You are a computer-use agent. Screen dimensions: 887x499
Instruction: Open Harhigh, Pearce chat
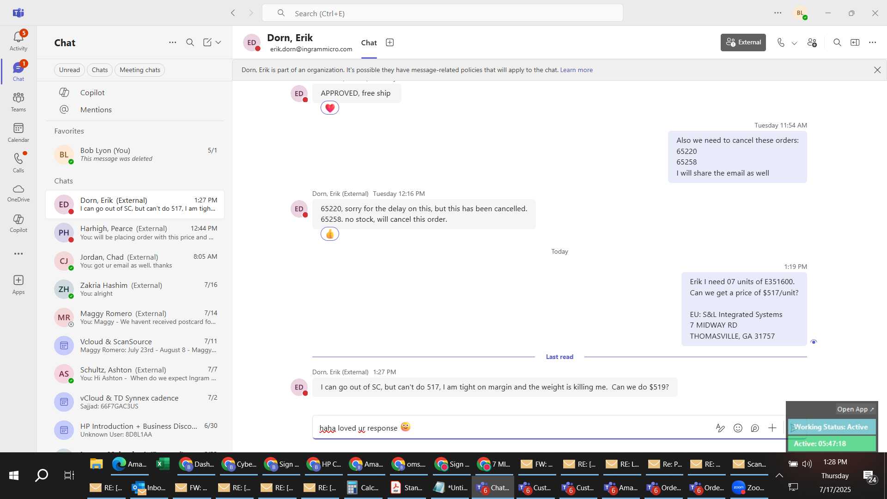coord(135,232)
